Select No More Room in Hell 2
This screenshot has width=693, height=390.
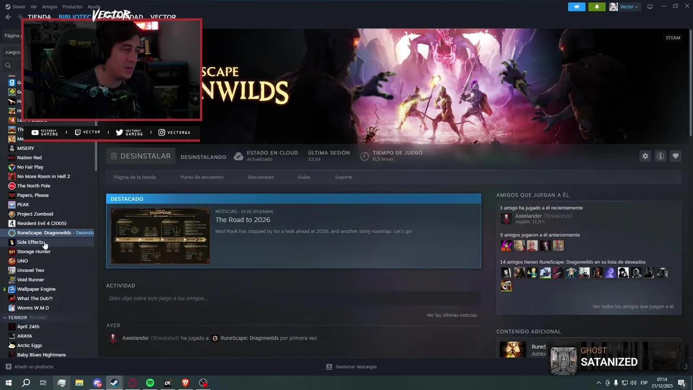tap(43, 177)
